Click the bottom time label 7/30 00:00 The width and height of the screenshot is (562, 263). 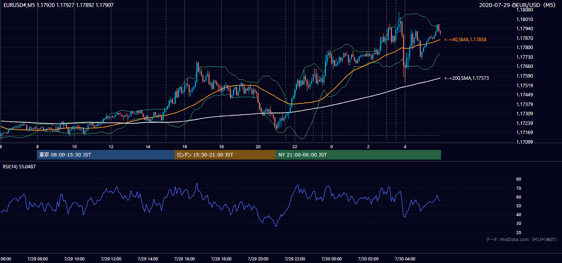332,259
